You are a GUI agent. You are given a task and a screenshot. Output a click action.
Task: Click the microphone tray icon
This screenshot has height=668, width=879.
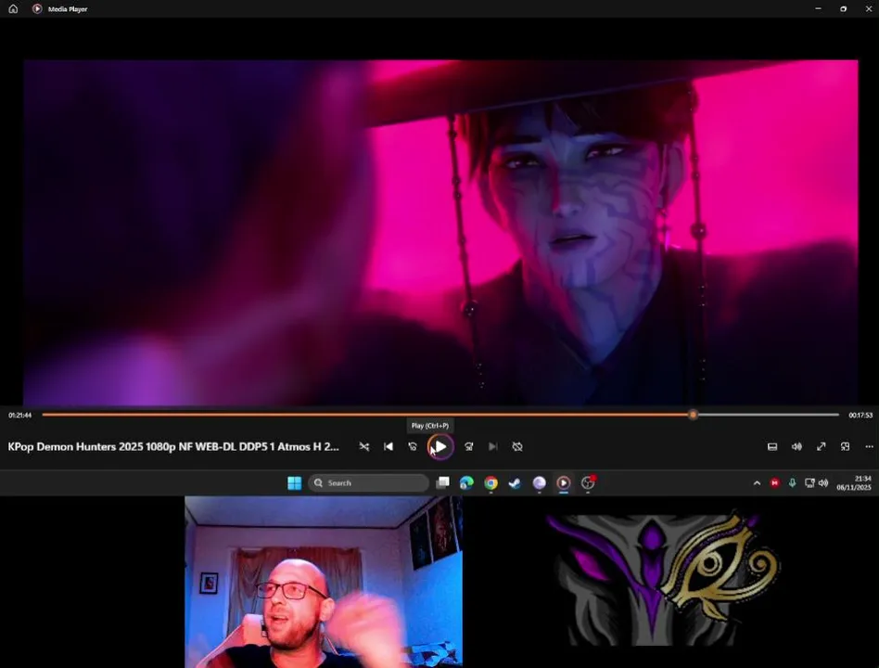coord(792,483)
